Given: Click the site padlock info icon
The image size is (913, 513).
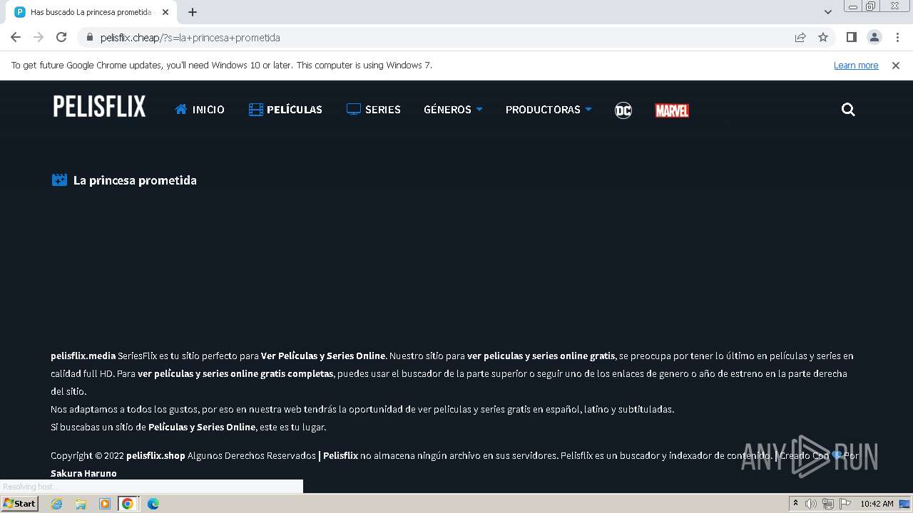Looking at the screenshot, I should 89,38.
